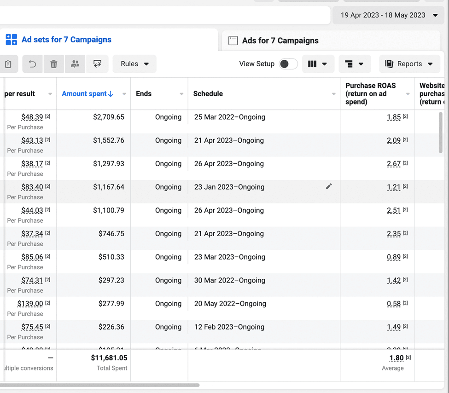Open Amount spent column menu arrow
Viewport: 449px width, 393px height.
coord(124,94)
